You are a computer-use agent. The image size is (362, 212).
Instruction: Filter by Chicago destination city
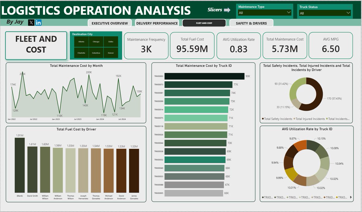coord(96,42)
